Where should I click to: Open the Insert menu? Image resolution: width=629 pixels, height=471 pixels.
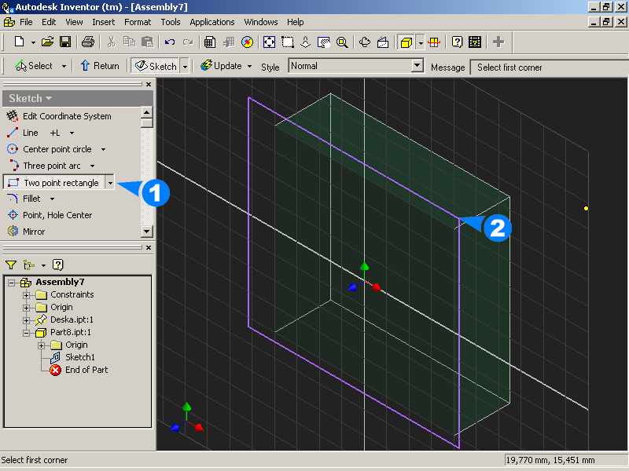(x=104, y=22)
